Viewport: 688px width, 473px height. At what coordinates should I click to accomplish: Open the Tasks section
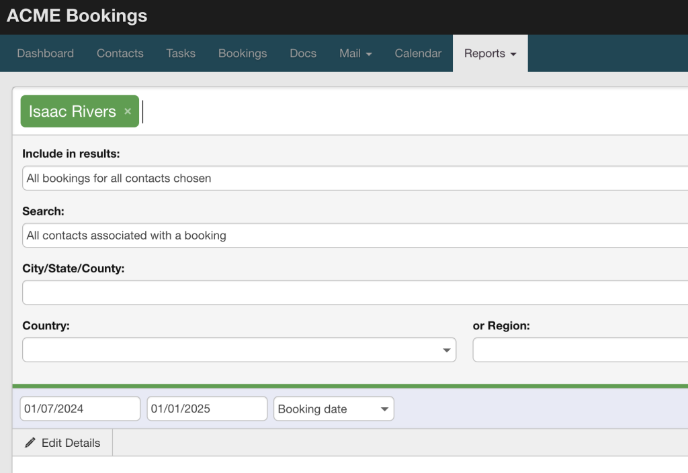point(181,53)
